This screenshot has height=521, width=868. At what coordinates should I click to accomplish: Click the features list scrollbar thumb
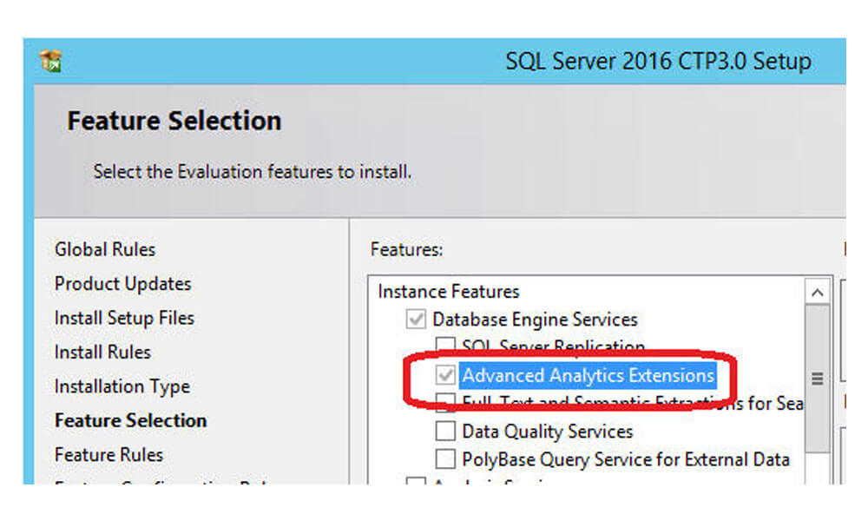click(x=817, y=379)
